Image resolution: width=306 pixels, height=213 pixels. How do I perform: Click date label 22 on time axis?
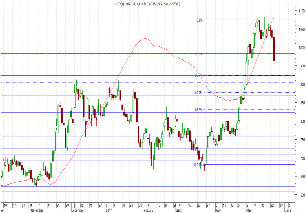pos(272,205)
